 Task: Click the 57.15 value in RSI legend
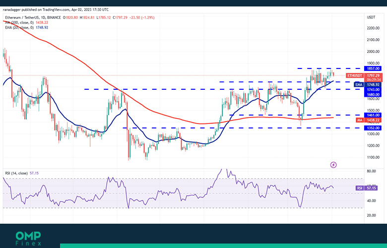click(x=34, y=173)
